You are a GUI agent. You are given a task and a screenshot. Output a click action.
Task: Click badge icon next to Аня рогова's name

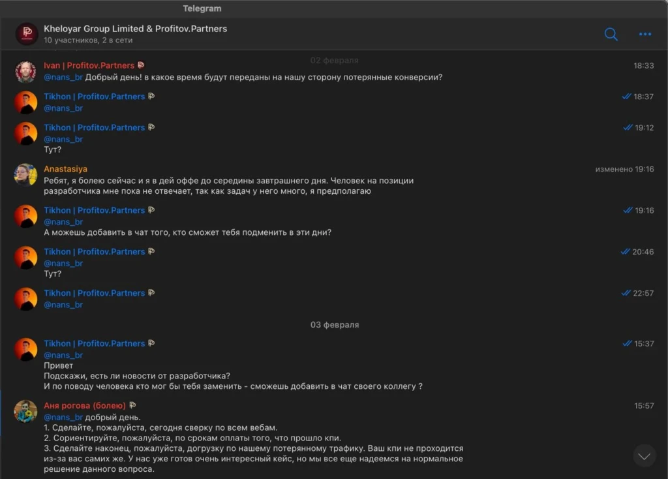click(132, 405)
